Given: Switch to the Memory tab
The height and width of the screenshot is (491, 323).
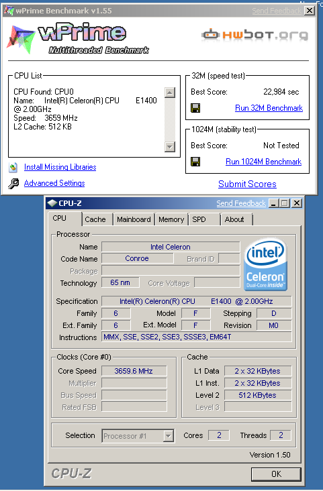Looking at the screenshot, I should (x=171, y=219).
